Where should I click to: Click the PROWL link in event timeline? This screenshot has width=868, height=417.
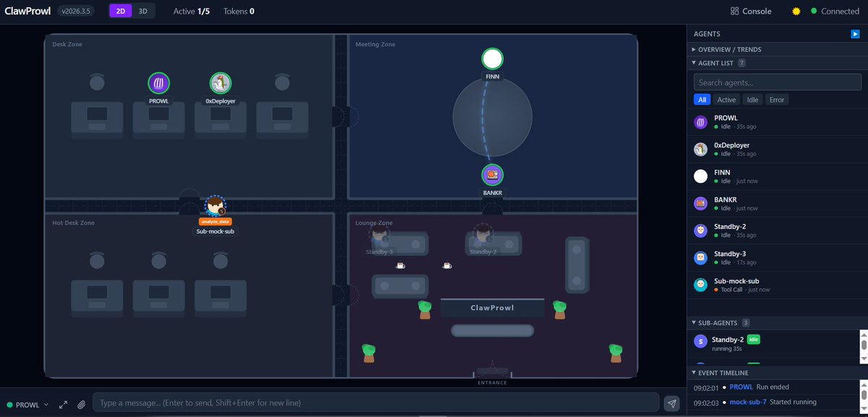tap(741, 387)
